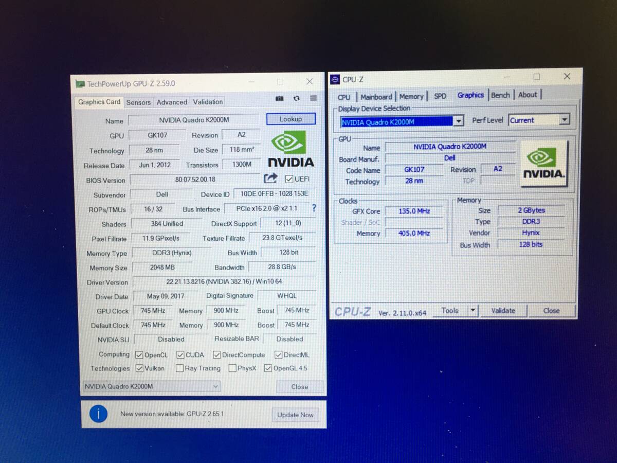Click the bus interface question mark
The height and width of the screenshot is (463, 617).
(x=314, y=208)
